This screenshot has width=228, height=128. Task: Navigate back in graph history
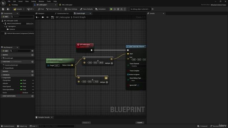43,17
